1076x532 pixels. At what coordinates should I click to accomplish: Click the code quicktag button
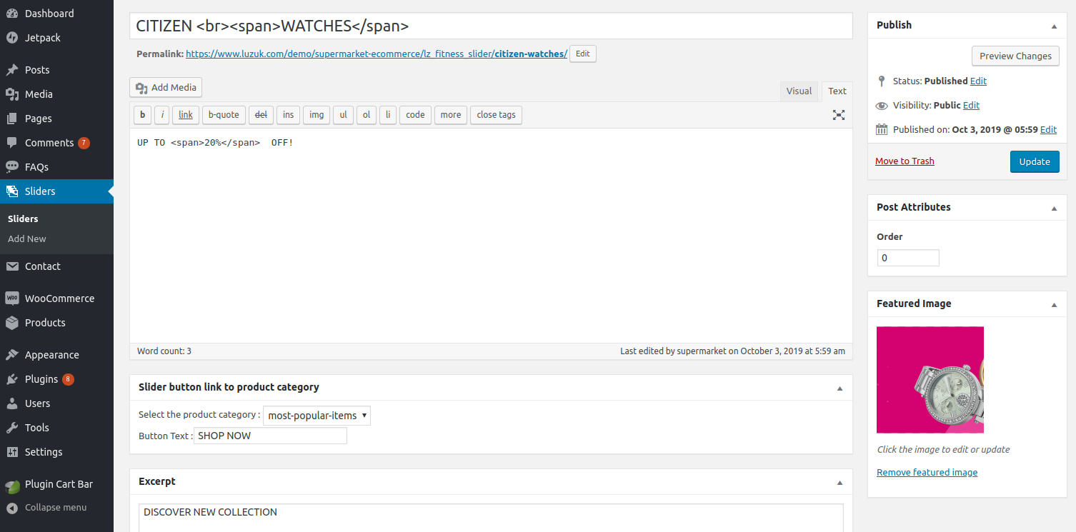[415, 115]
